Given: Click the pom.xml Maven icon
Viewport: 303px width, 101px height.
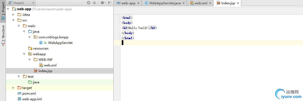Looking at the screenshot, I should click(19, 93).
